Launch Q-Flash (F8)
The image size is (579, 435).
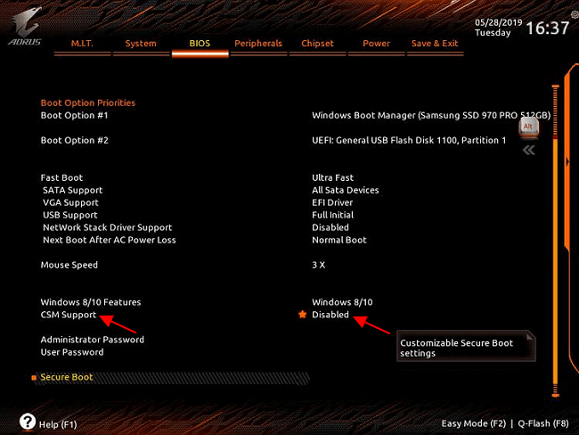tap(543, 423)
